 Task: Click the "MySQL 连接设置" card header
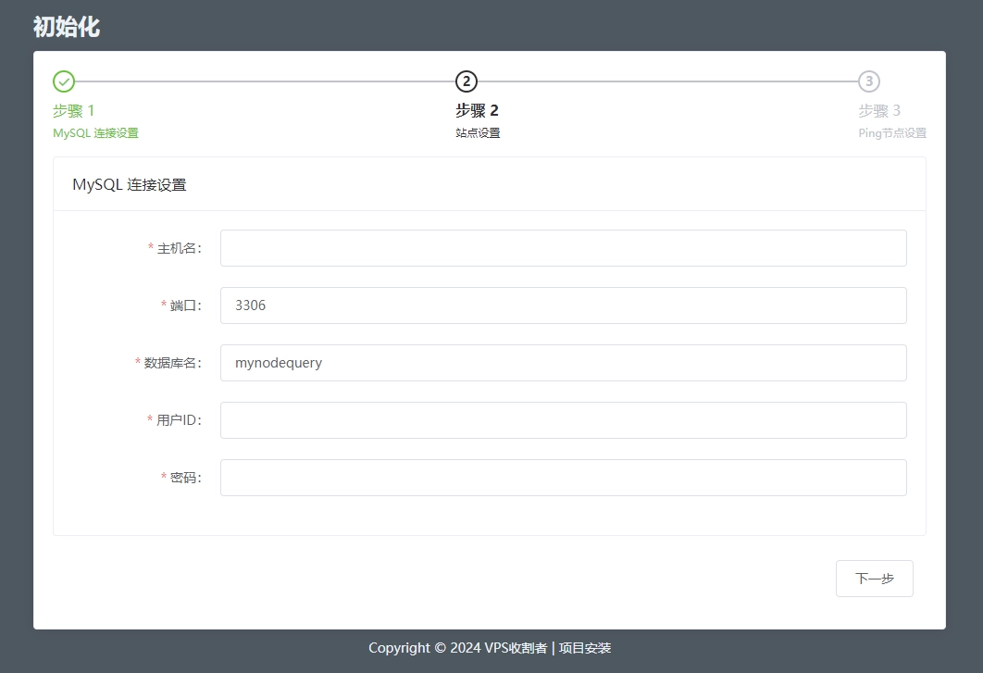pyautogui.click(x=130, y=184)
